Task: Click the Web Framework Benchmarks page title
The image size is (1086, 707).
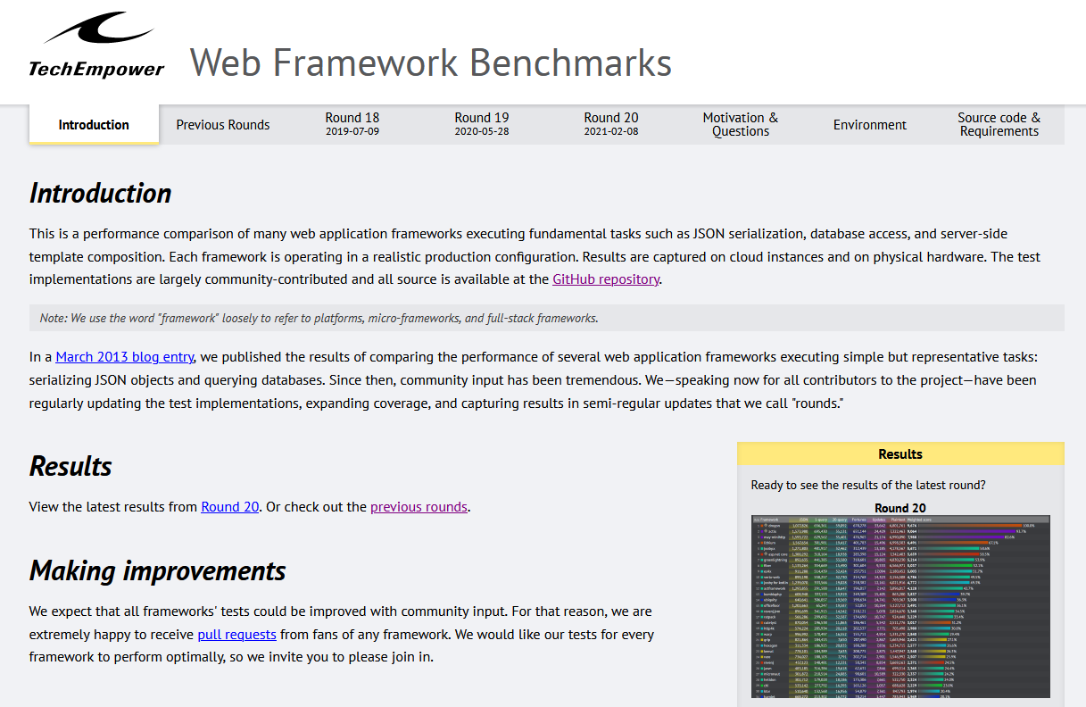Action: click(x=431, y=62)
